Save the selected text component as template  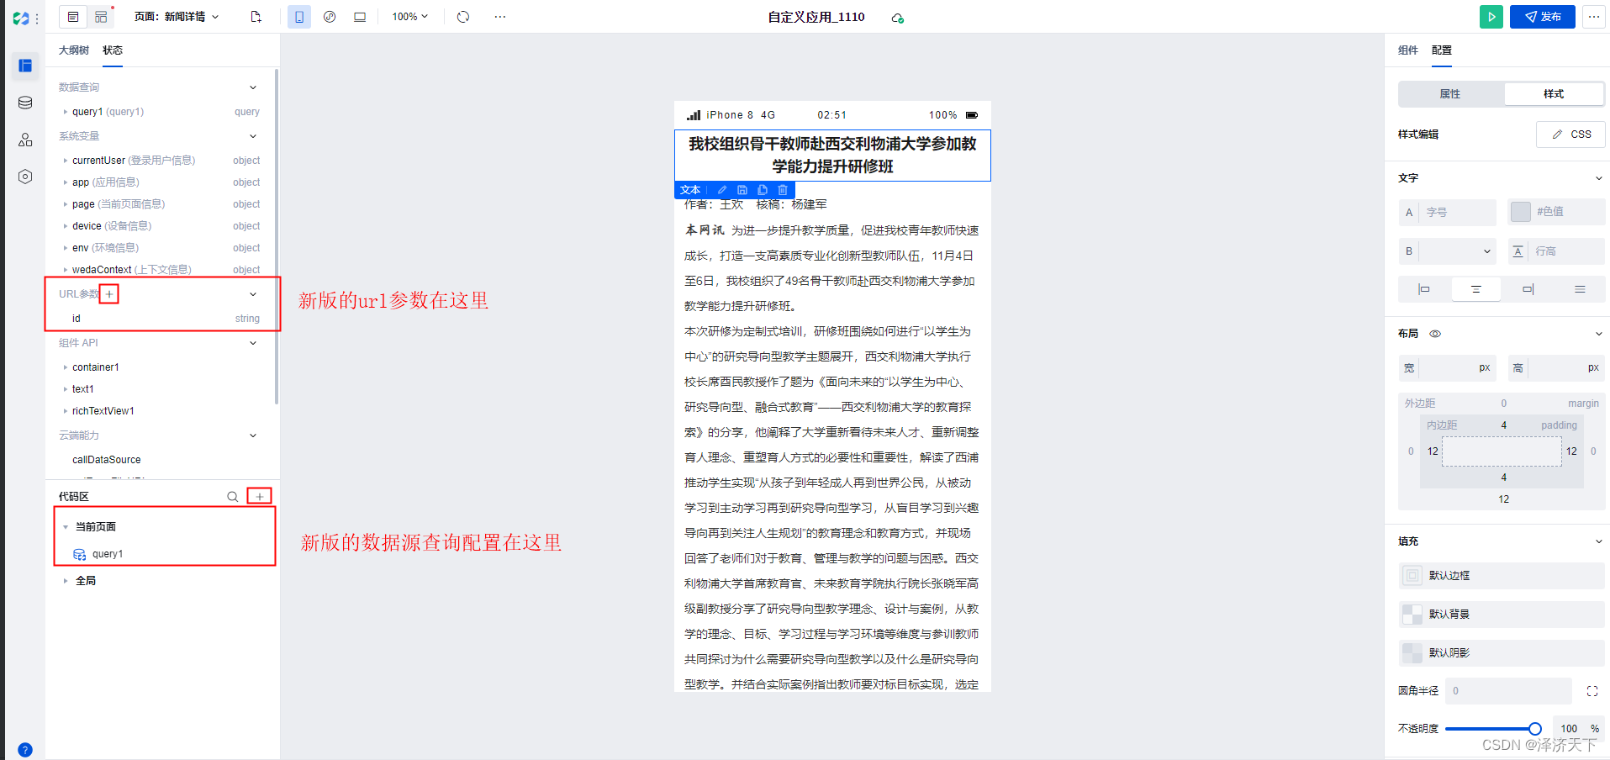point(742,190)
